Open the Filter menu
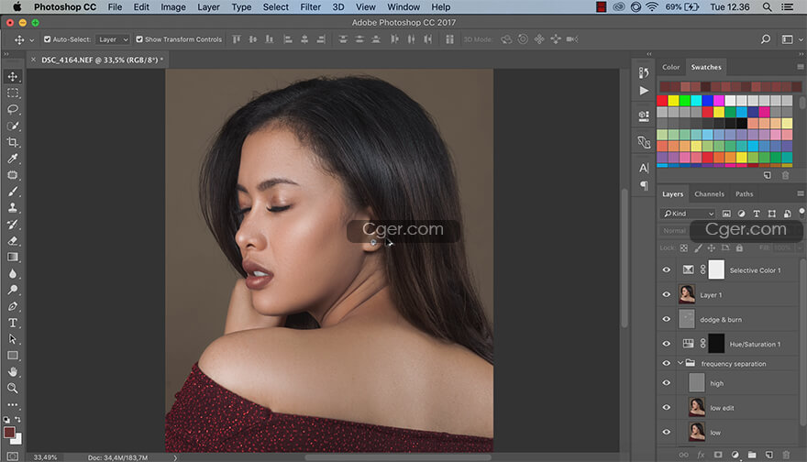This screenshot has width=807, height=462. click(310, 6)
